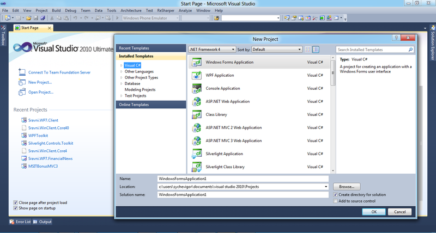Open the ReSharper menu
Image resolution: width=436 pixels, height=233 pixels.
pyautogui.click(x=166, y=10)
